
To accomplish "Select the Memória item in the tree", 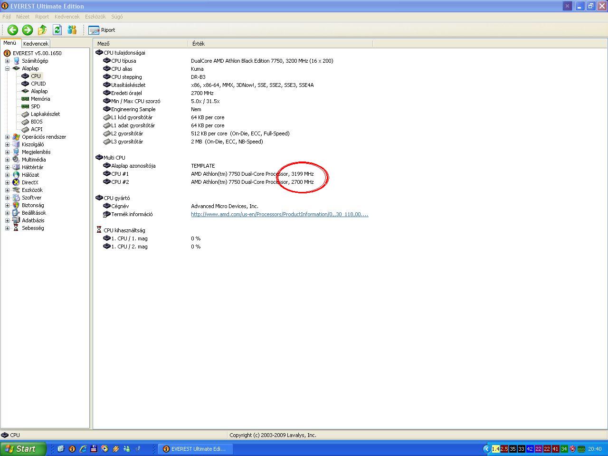I will [x=40, y=99].
